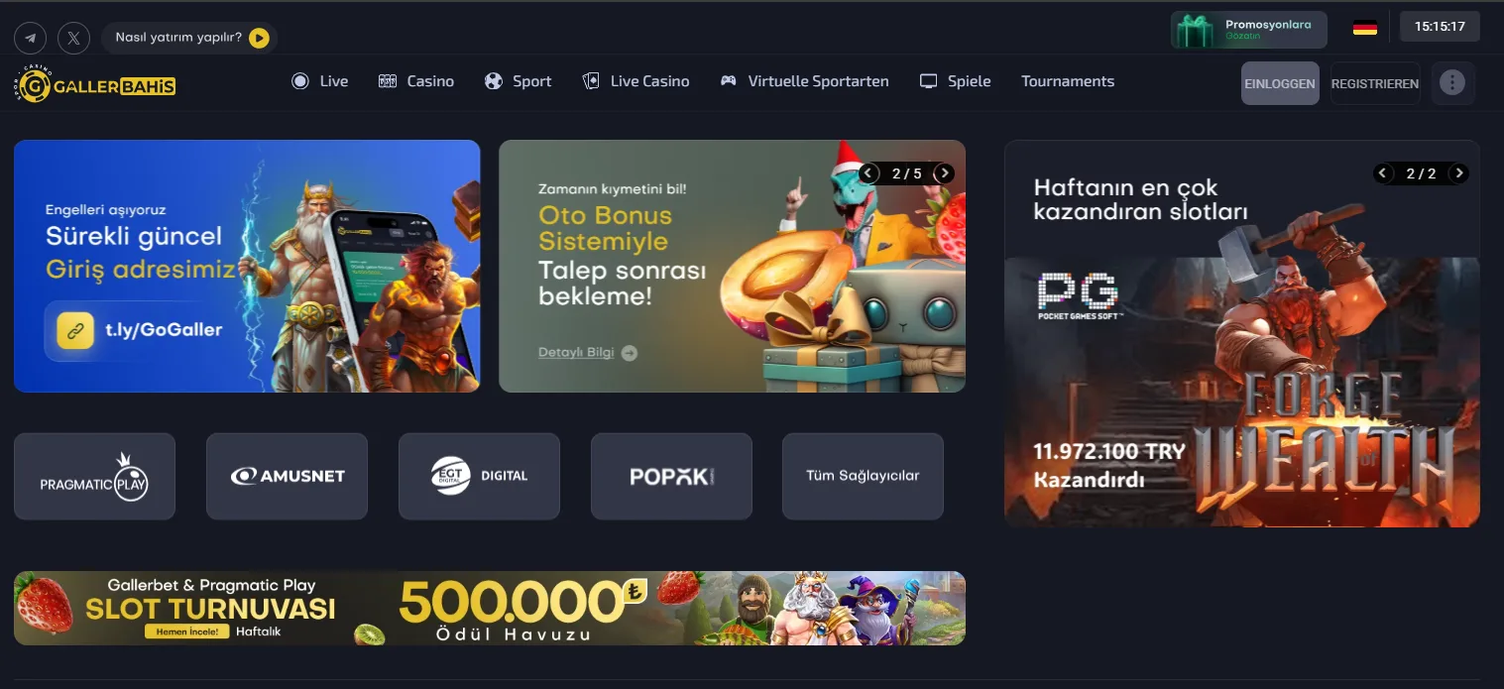The height and width of the screenshot is (689, 1504).
Task: Click the yellow play icon beside Nasıl yatırım yapılır
Action: (x=259, y=38)
